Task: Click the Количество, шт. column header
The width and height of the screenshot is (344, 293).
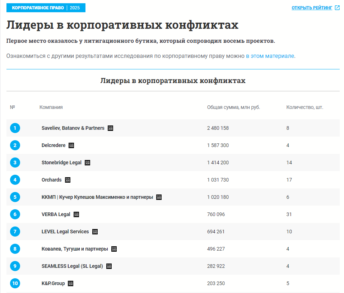Action: [305, 107]
